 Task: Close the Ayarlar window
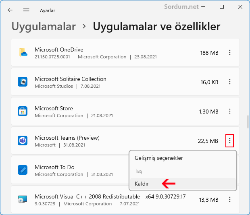(240, 7)
